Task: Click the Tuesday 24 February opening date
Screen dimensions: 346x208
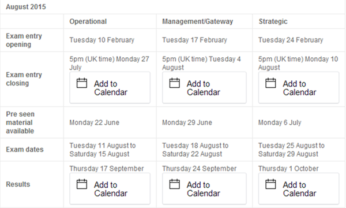Action: (x=291, y=40)
